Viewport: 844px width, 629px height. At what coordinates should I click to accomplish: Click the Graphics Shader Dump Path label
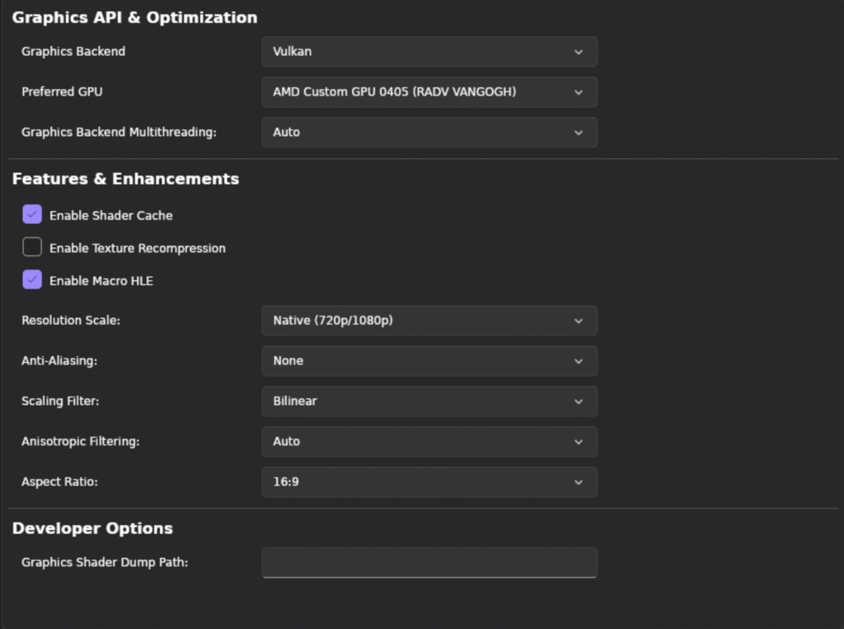pyautogui.click(x=105, y=562)
